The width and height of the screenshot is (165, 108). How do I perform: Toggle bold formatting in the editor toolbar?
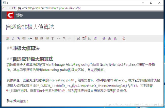click(7, 38)
